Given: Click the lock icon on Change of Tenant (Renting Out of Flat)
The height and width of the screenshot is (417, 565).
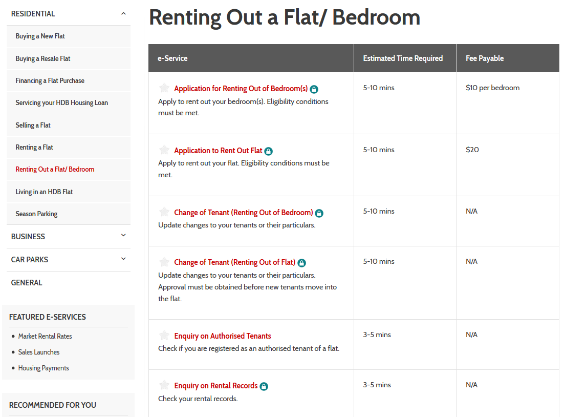Looking at the screenshot, I should point(301,262).
